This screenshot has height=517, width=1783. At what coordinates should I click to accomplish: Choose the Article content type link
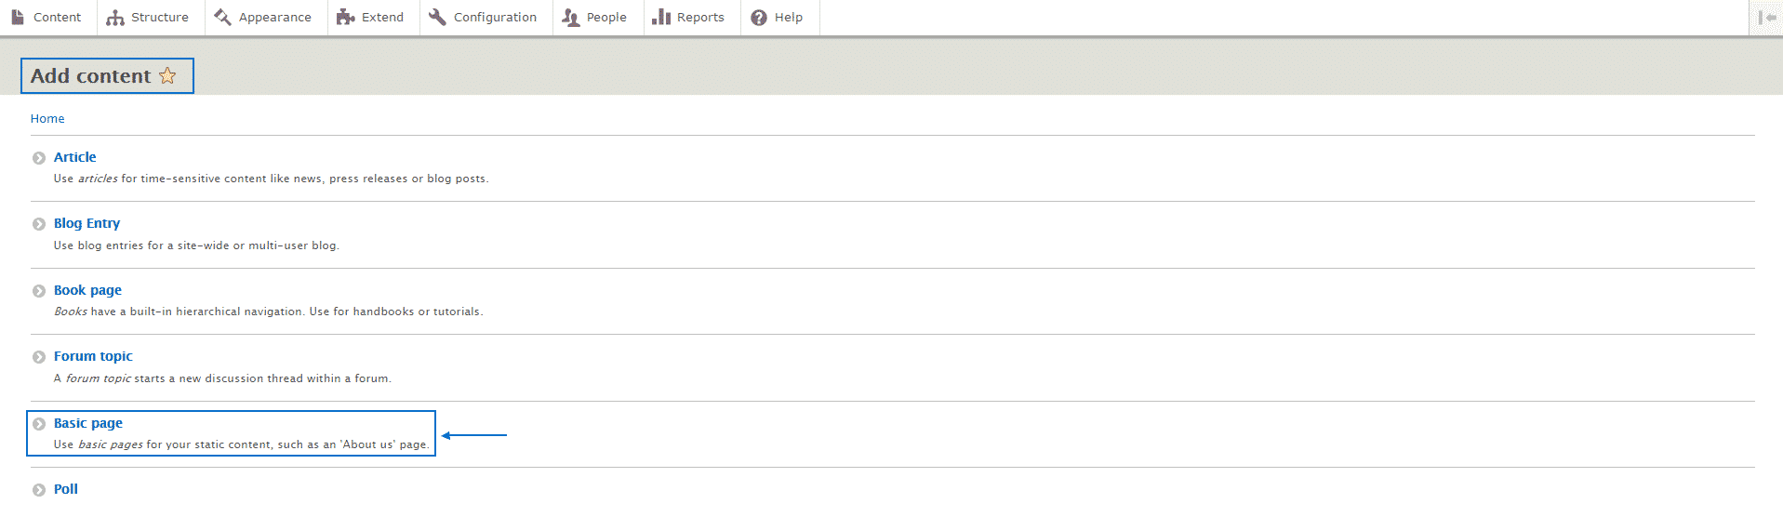tap(74, 157)
